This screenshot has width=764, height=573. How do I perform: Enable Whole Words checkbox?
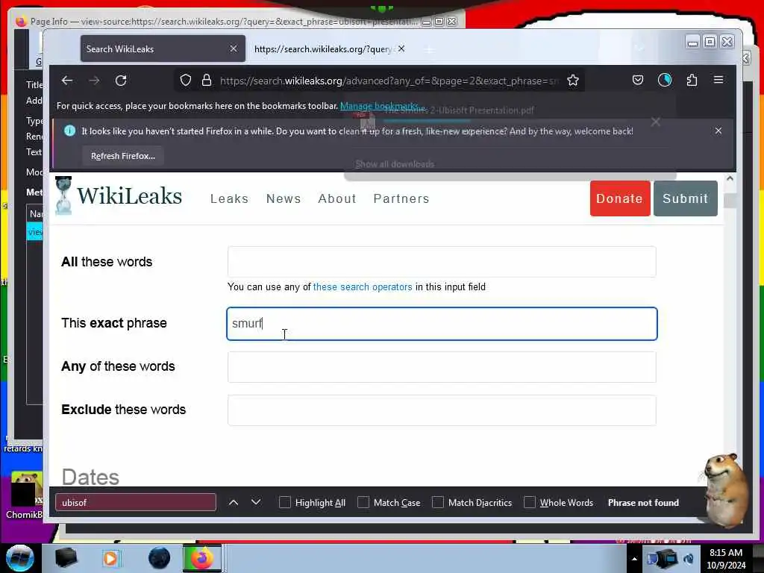(x=529, y=502)
